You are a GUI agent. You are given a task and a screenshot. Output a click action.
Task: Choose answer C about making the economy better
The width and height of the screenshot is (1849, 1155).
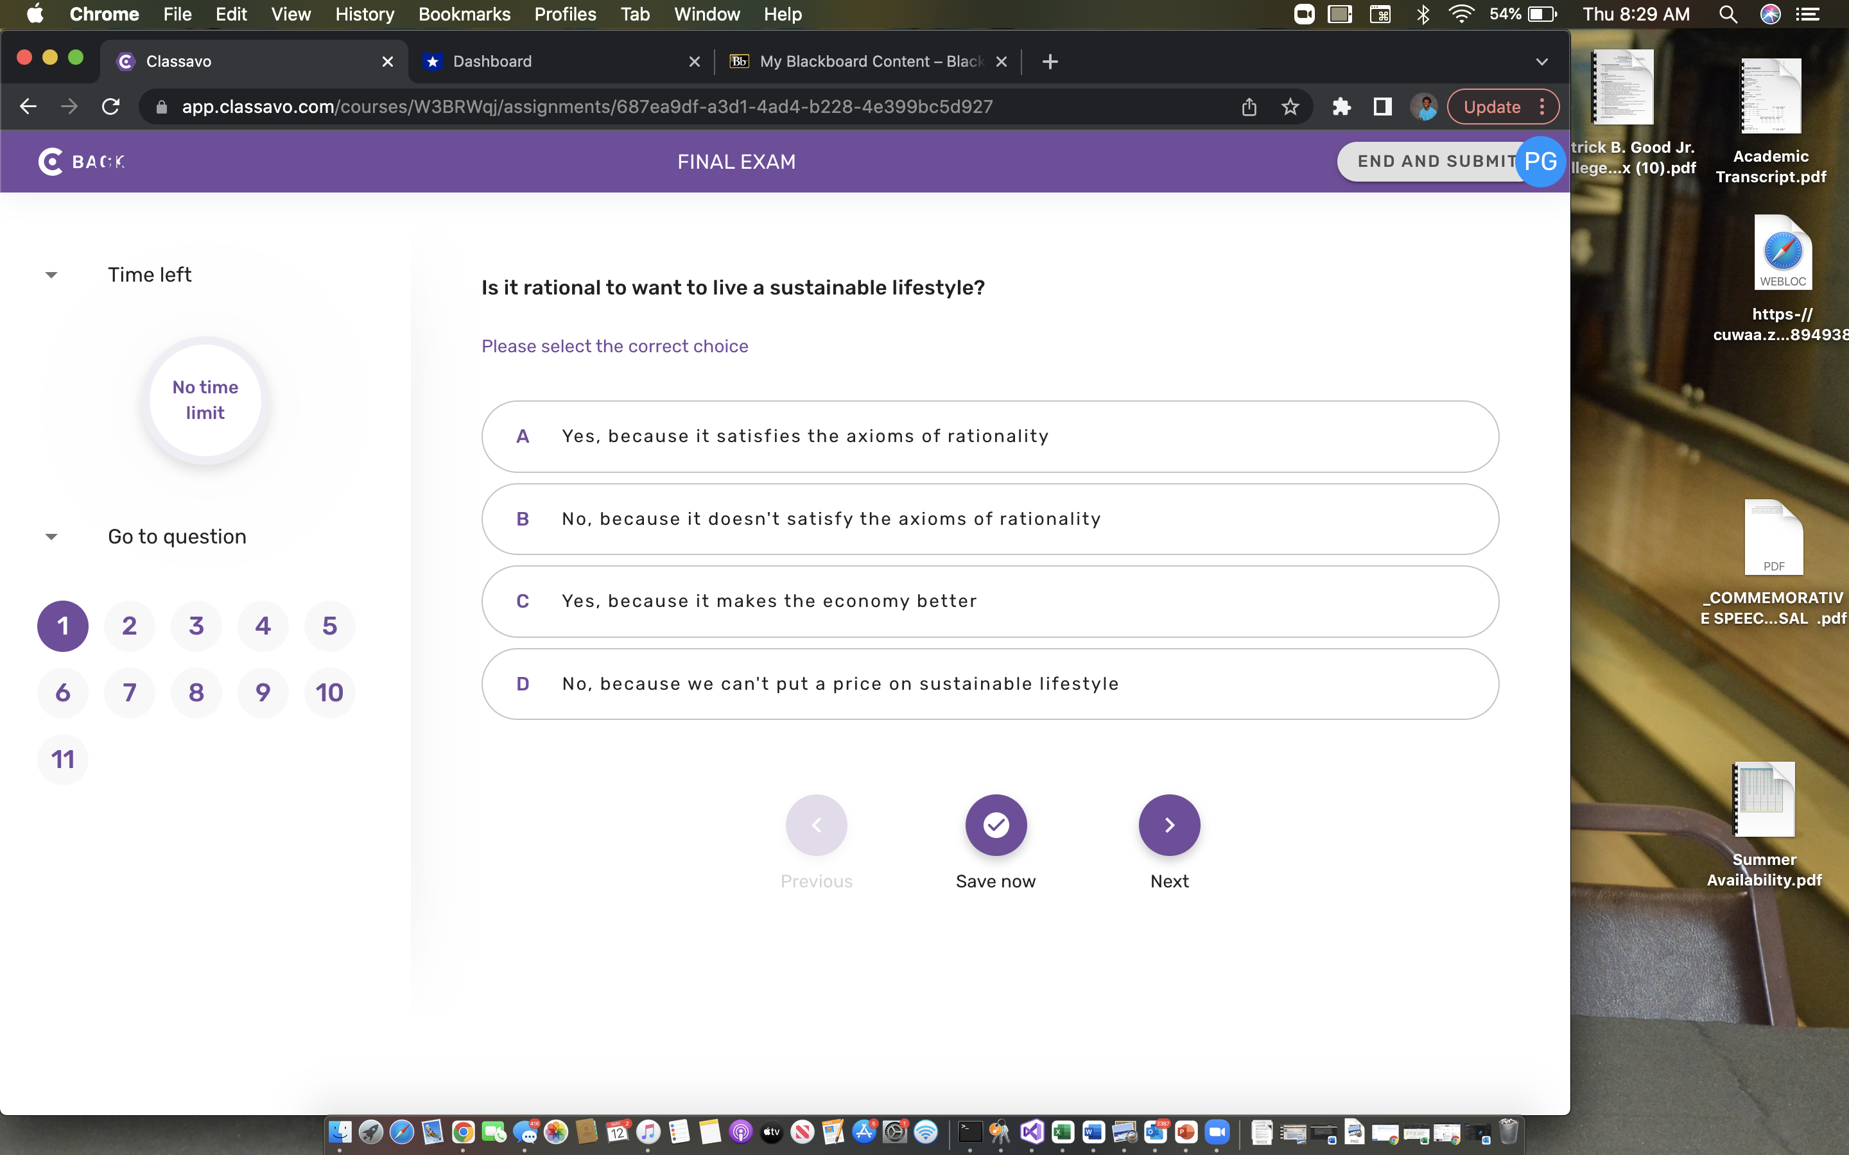pos(989,601)
